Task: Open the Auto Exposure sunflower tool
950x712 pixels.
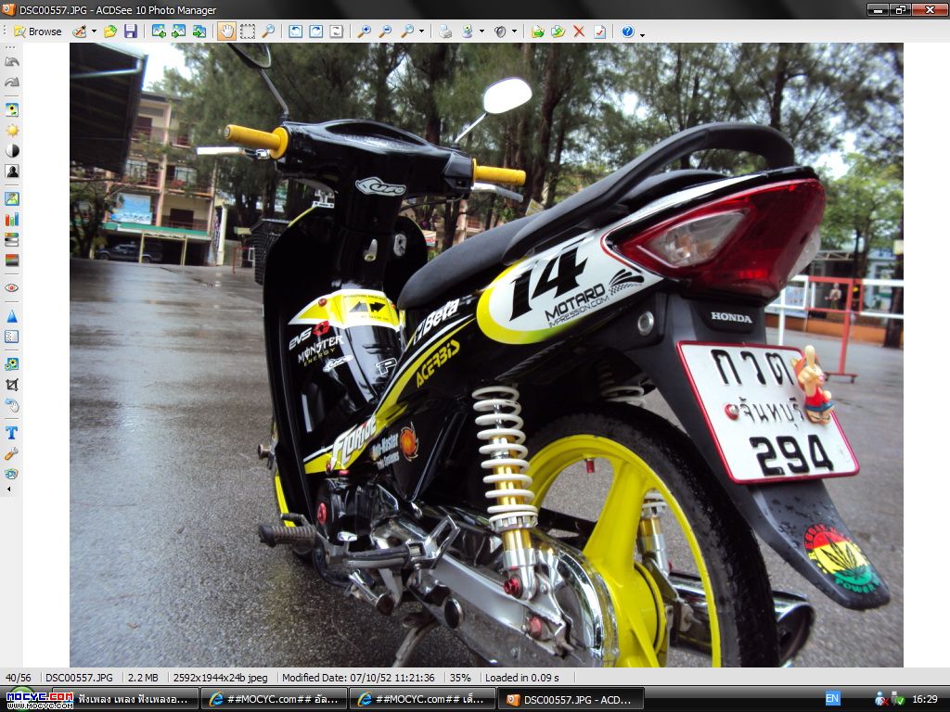Action: click(11, 109)
